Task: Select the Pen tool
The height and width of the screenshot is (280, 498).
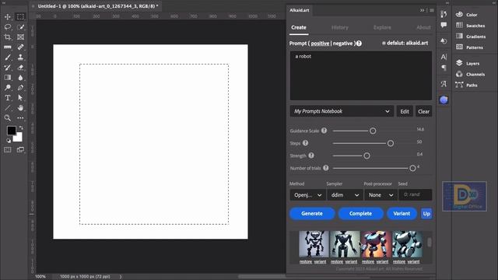Action: (x=21, y=88)
